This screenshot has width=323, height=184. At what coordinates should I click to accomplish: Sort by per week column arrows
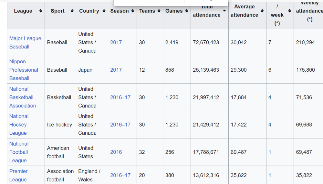(290, 11)
